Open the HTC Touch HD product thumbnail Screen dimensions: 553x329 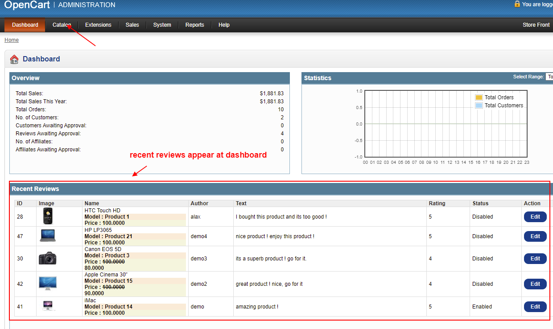pyautogui.click(x=48, y=216)
